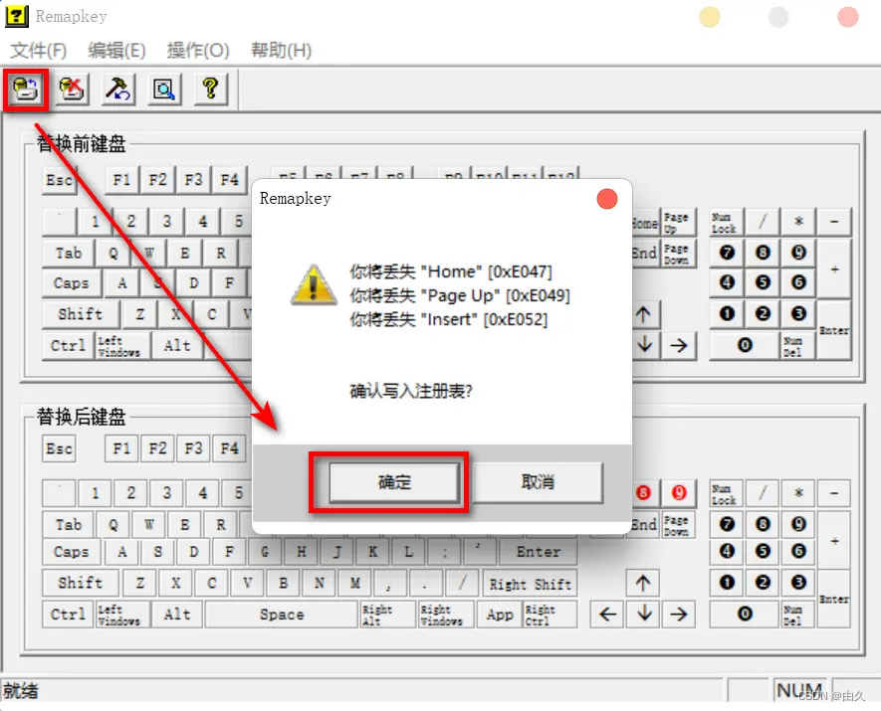Click numpad asterisk key in 替换前键盘
Viewport: 881px width, 711px height.
pyautogui.click(x=797, y=222)
